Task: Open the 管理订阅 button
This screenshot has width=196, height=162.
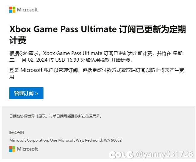Action: [26, 93]
